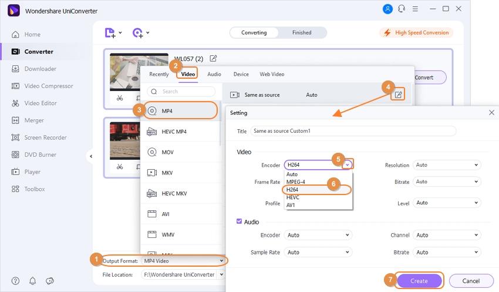Viewport: 499px width, 292px height.
Task: Switch to the Web Video tab
Action: coord(272,74)
